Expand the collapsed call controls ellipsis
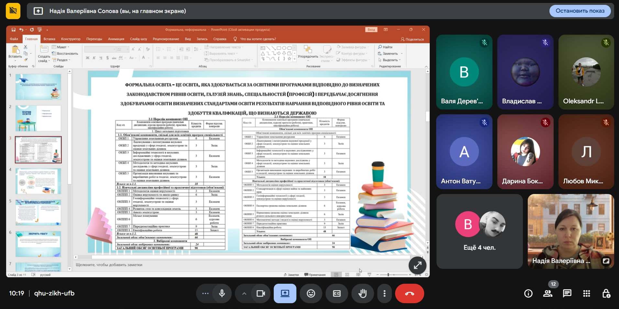The width and height of the screenshot is (619, 309). [x=205, y=293]
